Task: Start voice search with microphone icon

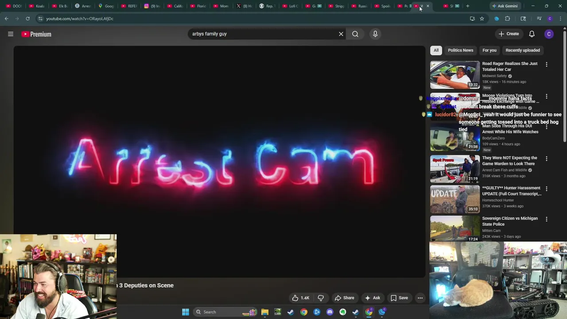Action: [375, 34]
